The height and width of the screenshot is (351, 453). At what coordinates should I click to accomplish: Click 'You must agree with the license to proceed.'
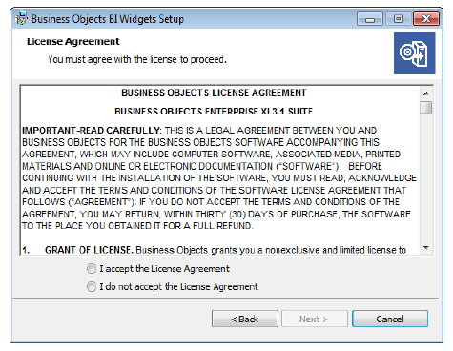click(137, 59)
